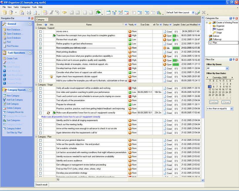The width and height of the screenshot is (239, 191).
Task: Open the Tools menu
Action: [x=34, y=7]
